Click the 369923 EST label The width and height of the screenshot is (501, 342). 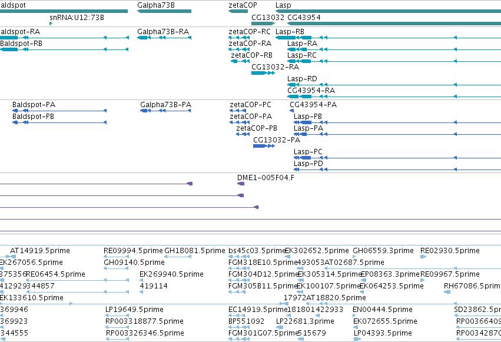click(x=14, y=322)
